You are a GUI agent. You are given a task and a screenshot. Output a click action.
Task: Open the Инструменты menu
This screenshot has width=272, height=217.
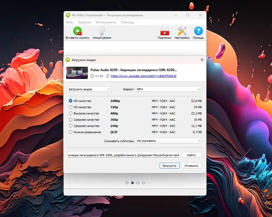point(106,22)
